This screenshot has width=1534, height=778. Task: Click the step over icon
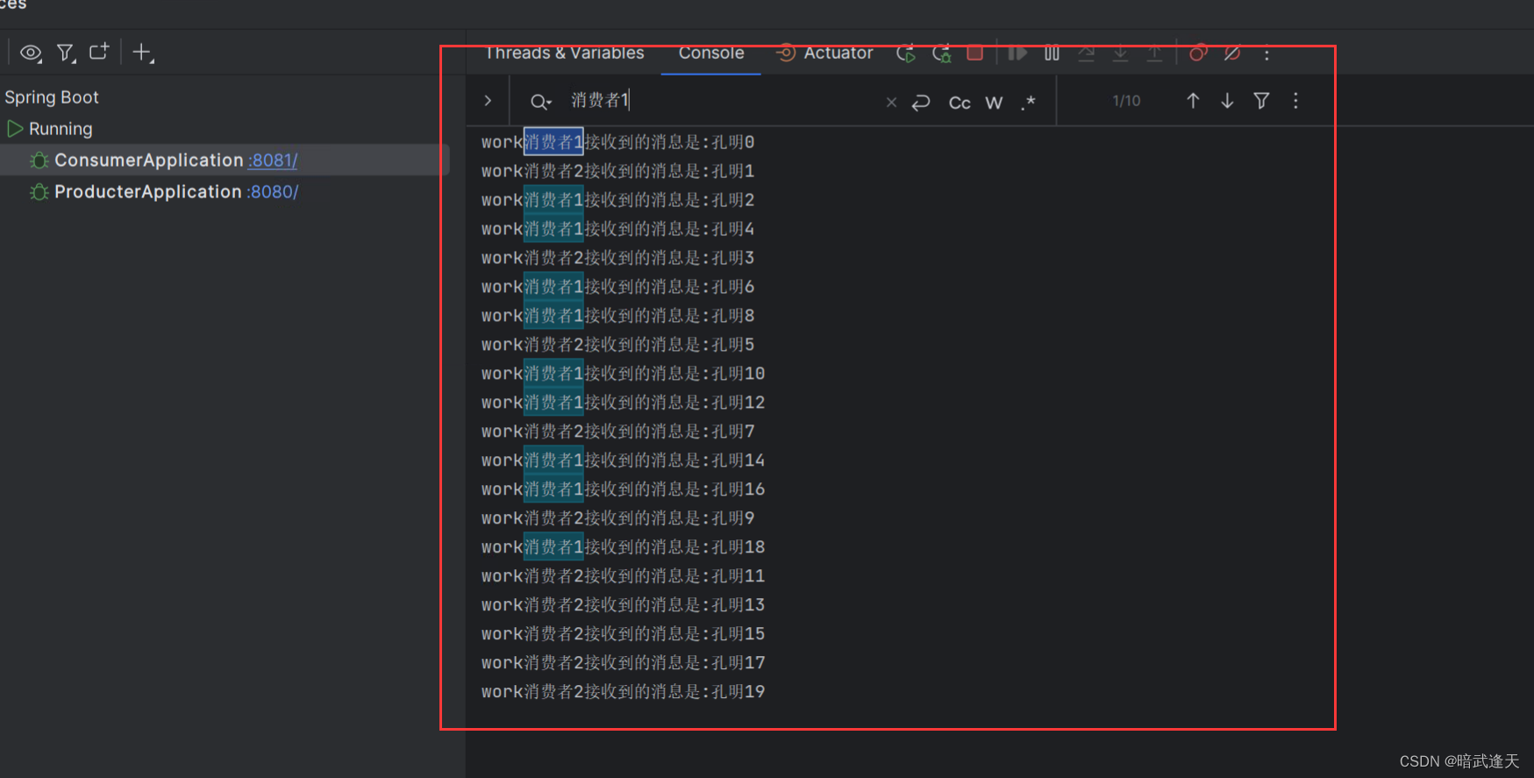click(1086, 54)
